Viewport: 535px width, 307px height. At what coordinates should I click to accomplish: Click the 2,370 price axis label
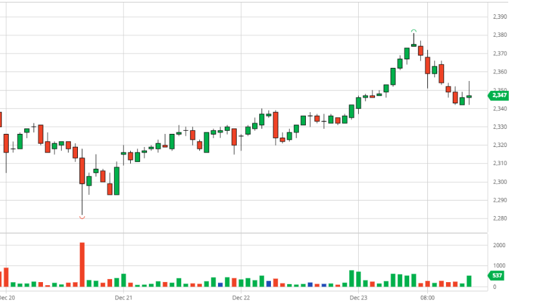(x=500, y=54)
